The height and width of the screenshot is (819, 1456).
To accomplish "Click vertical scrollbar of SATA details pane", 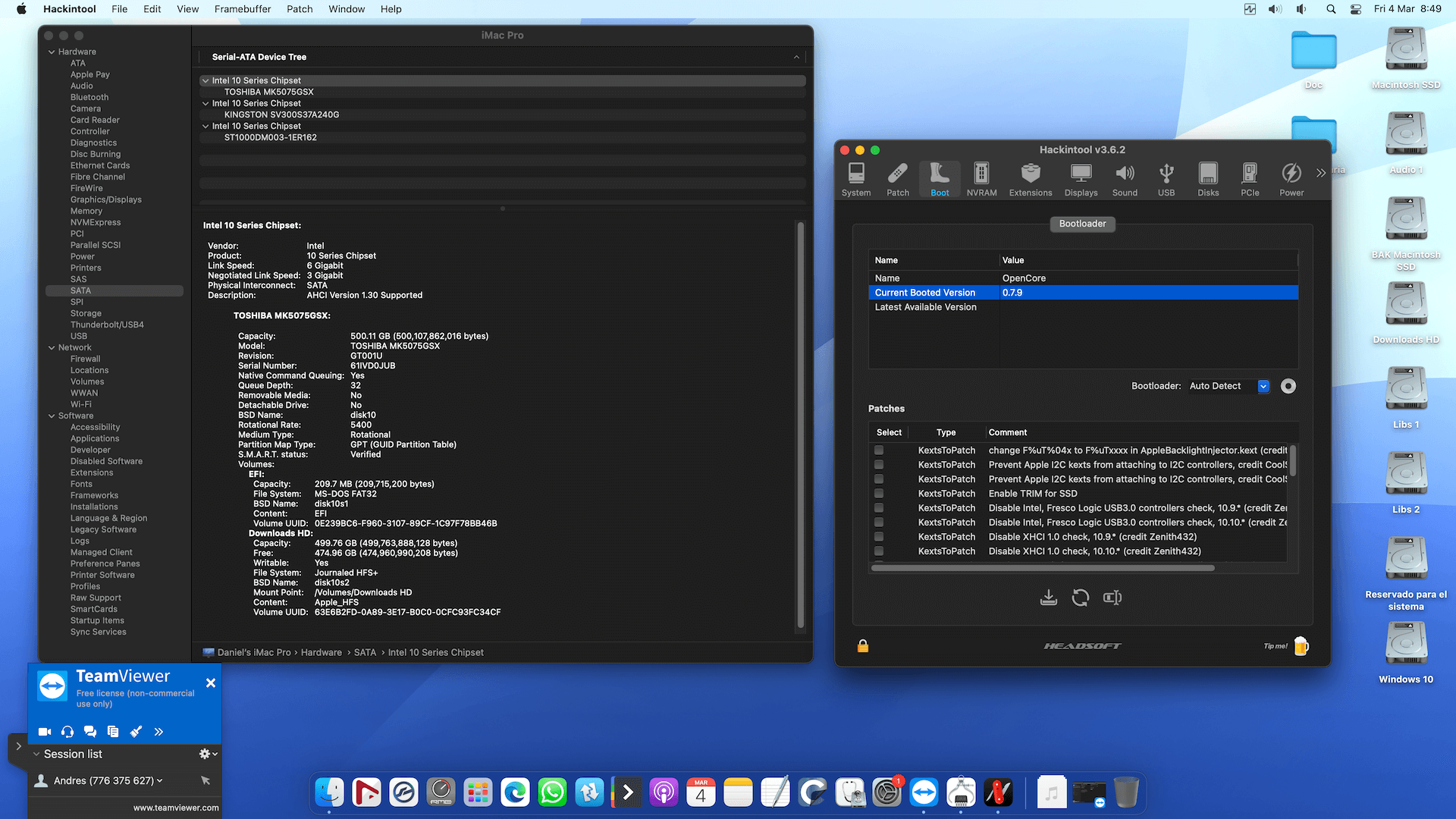I will [x=800, y=425].
